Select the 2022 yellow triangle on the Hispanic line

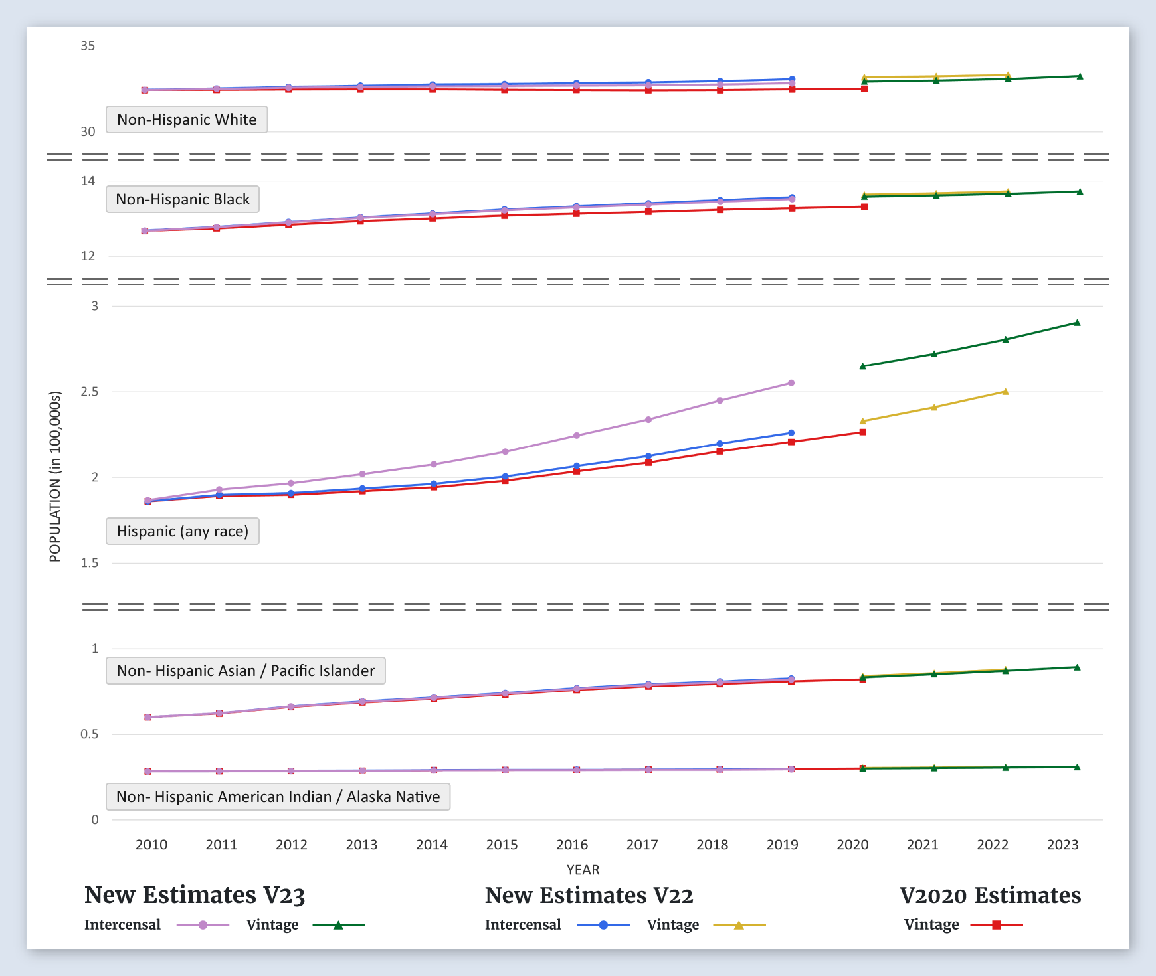(x=1005, y=392)
